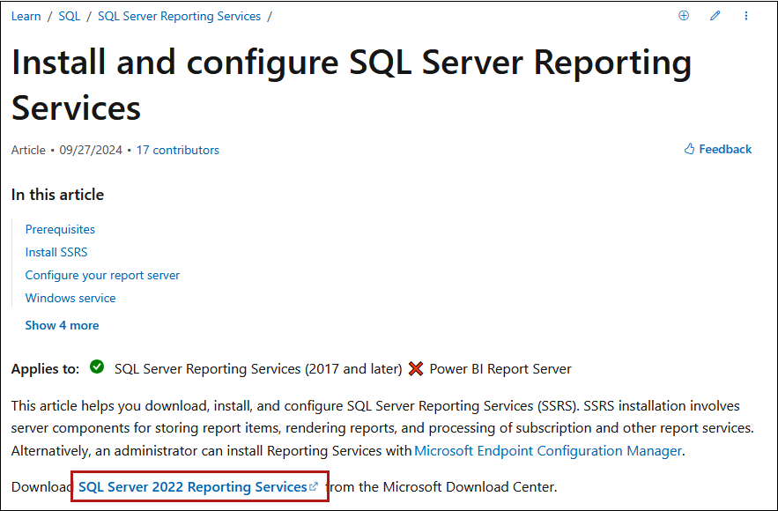Give feedback using the Feedback button
The image size is (778, 511).
(x=718, y=150)
